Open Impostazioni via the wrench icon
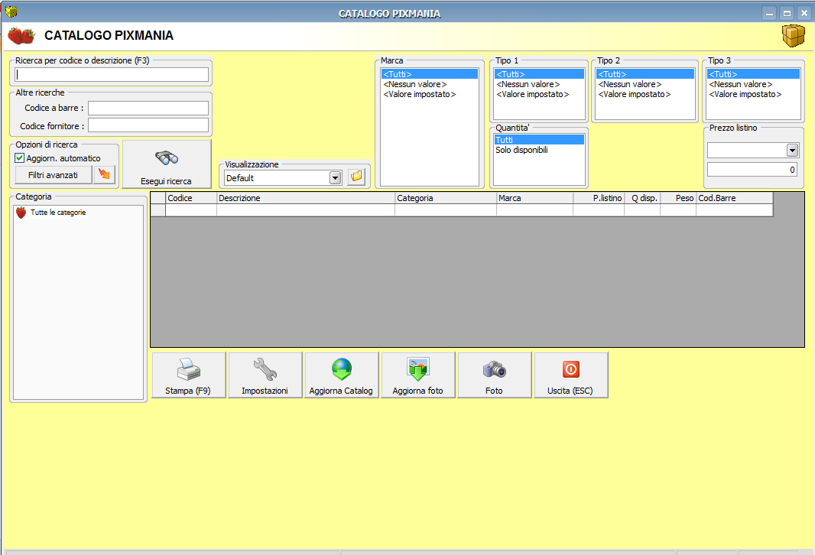Viewport: 815px width, 555px height. [265, 369]
